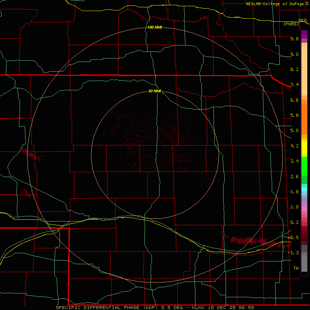Click the bright green band of the color scale

304,166
